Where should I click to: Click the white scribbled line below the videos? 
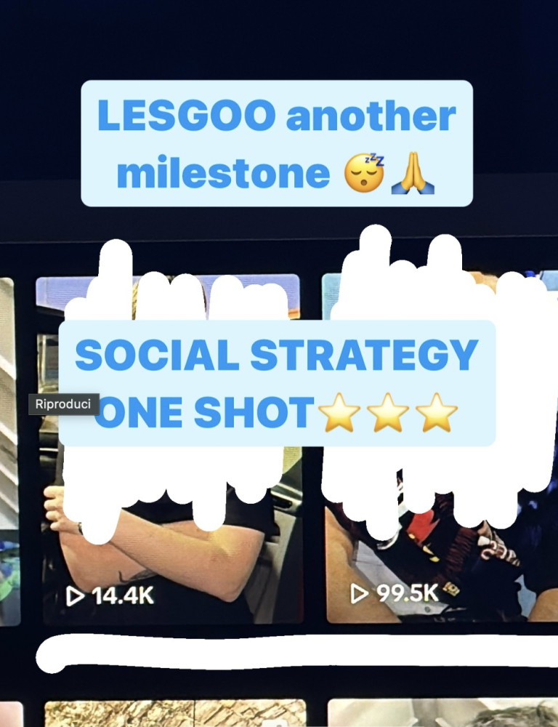pos(296,652)
